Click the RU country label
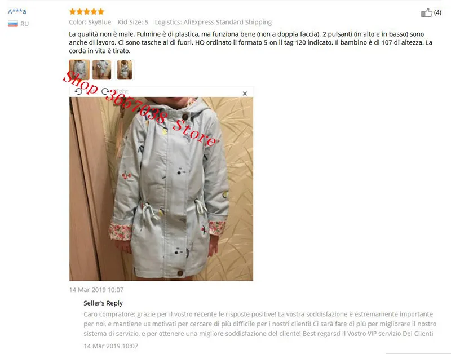451x354 pixels. (x=24, y=24)
